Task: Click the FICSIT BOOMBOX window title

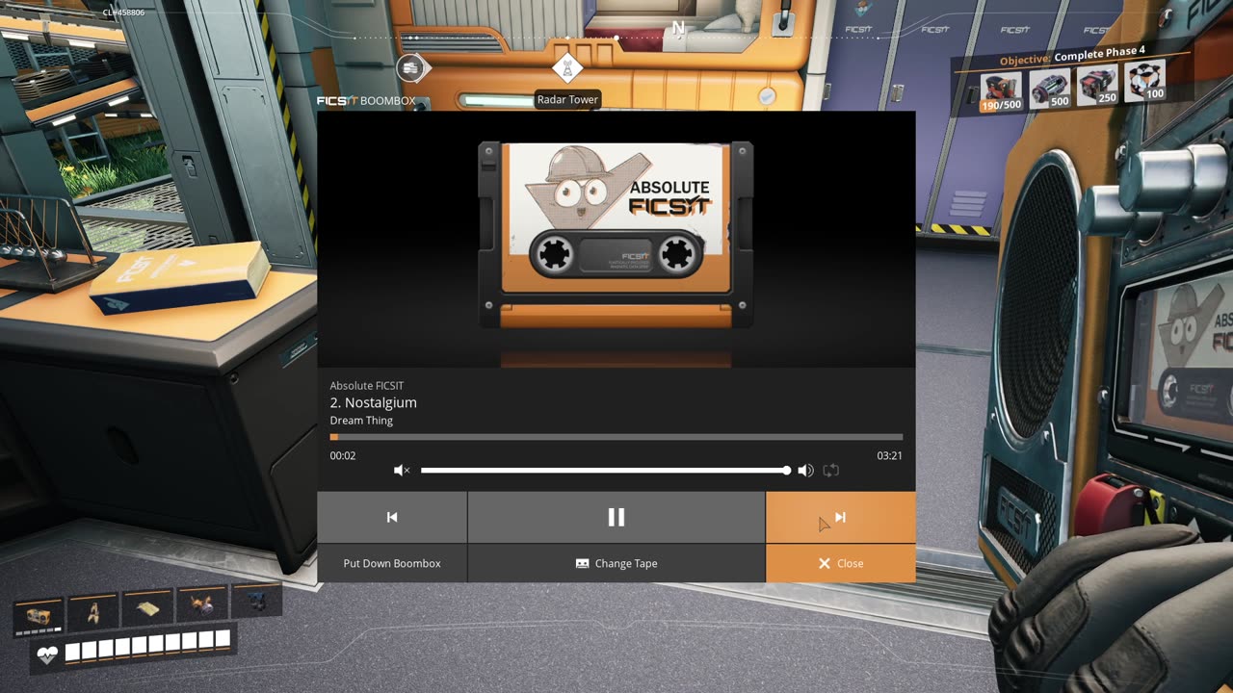Action: 366,101
